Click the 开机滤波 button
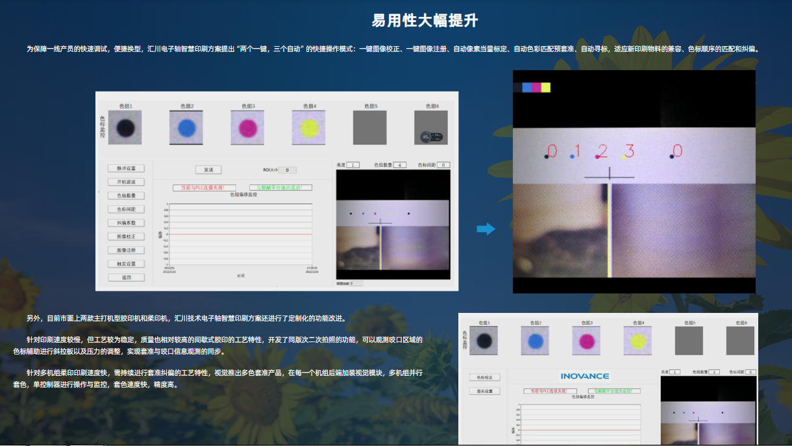 click(x=126, y=182)
